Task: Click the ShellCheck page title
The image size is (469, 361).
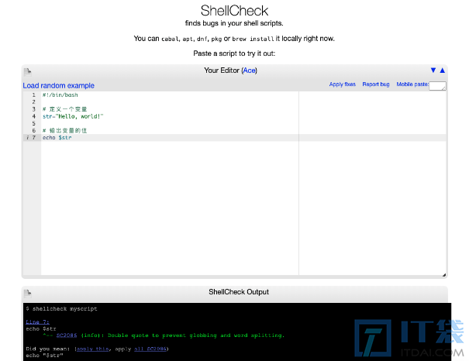Action: (x=234, y=11)
